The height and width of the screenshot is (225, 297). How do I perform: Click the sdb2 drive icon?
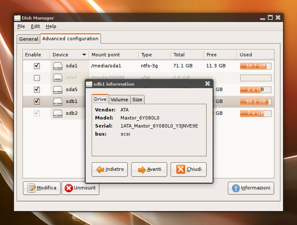point(58,113)
